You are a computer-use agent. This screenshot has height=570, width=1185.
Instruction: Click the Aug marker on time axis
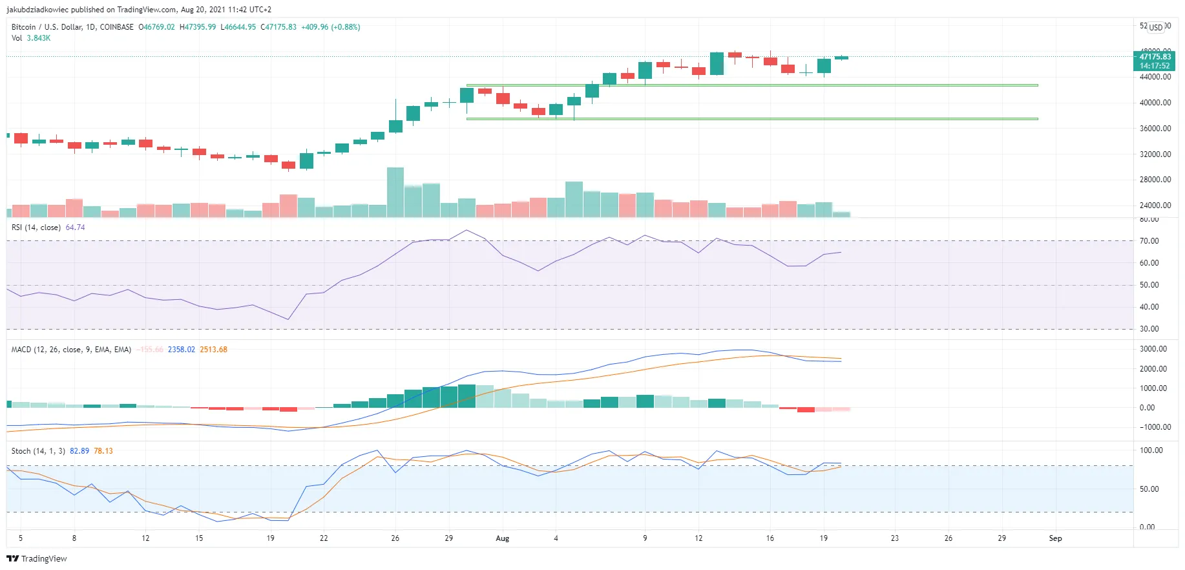click(x=502, y=538)
